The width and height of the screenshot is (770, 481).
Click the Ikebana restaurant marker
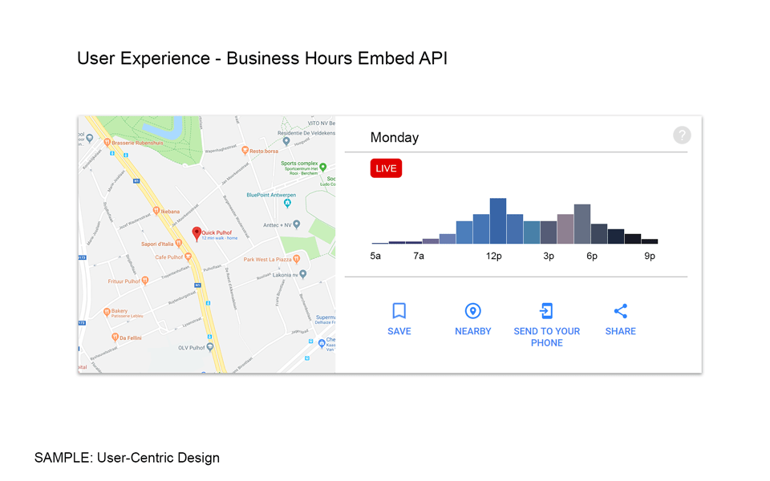[x=156, y=211]
